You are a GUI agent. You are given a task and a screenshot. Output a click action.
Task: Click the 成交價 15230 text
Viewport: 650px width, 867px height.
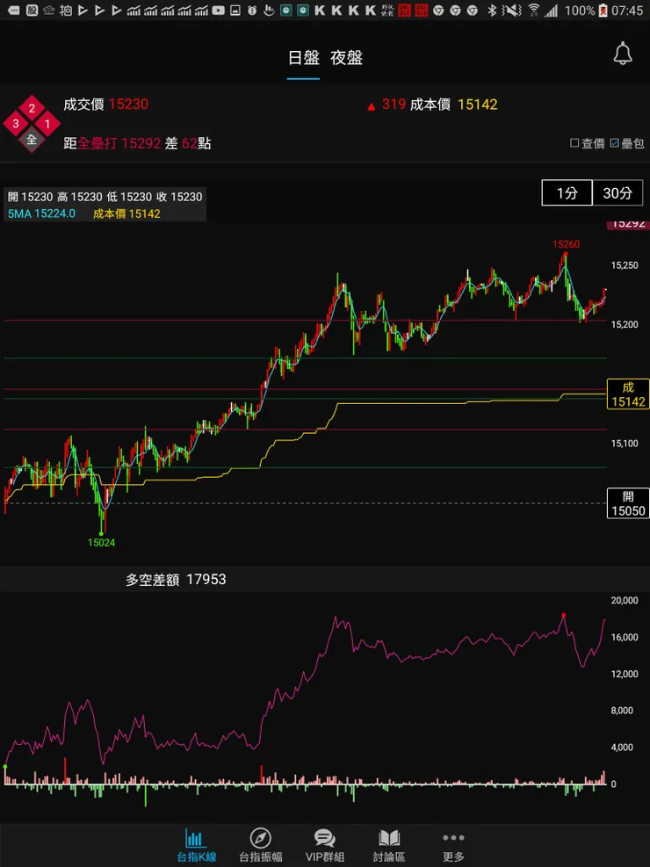[105, 104]
